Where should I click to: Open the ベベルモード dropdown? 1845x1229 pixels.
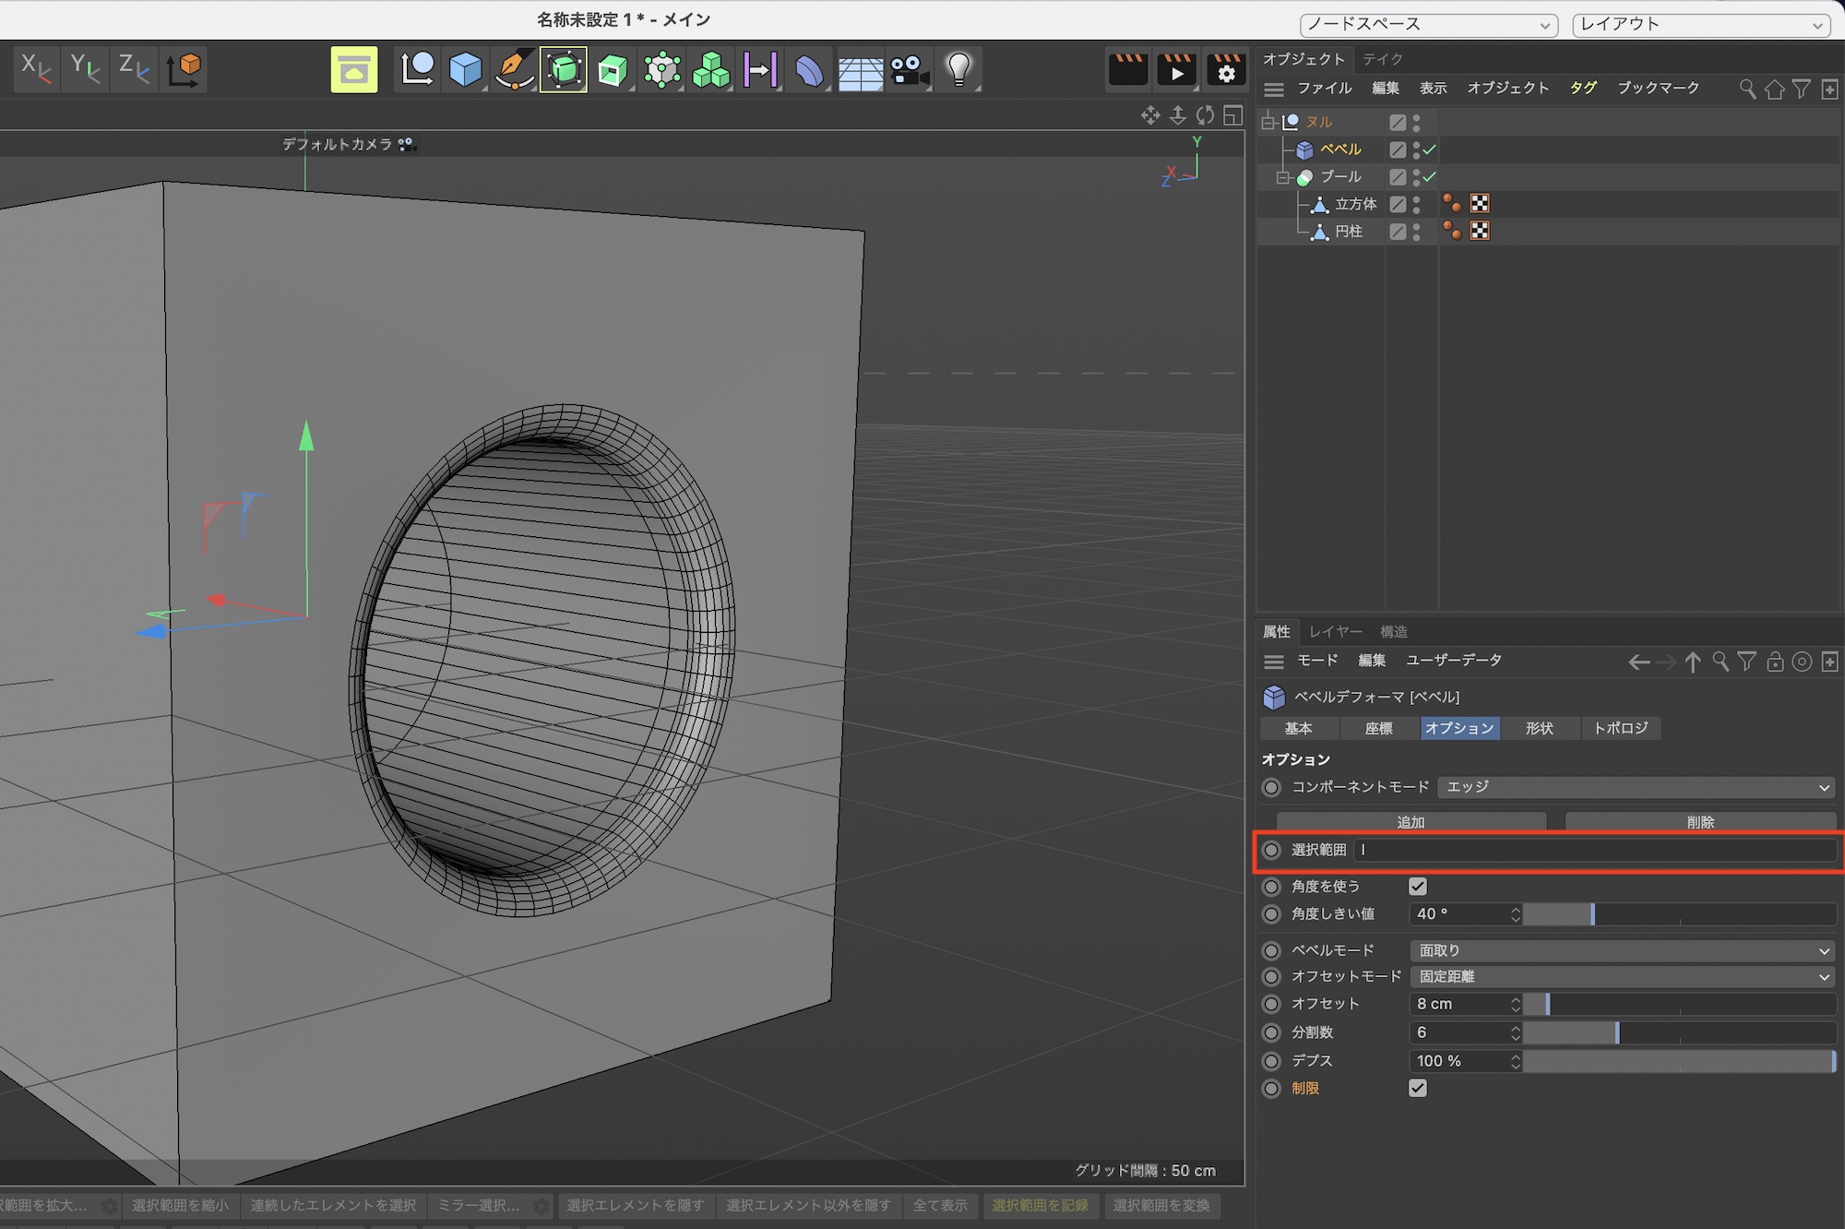[1621, 950]
